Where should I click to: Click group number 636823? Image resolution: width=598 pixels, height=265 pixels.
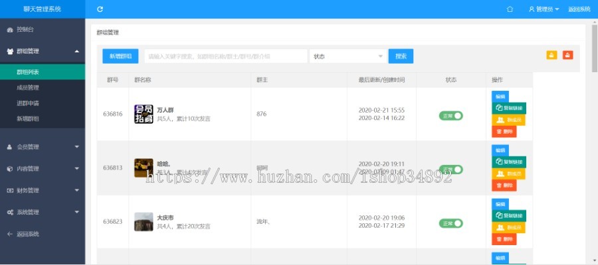pos(113,222)
